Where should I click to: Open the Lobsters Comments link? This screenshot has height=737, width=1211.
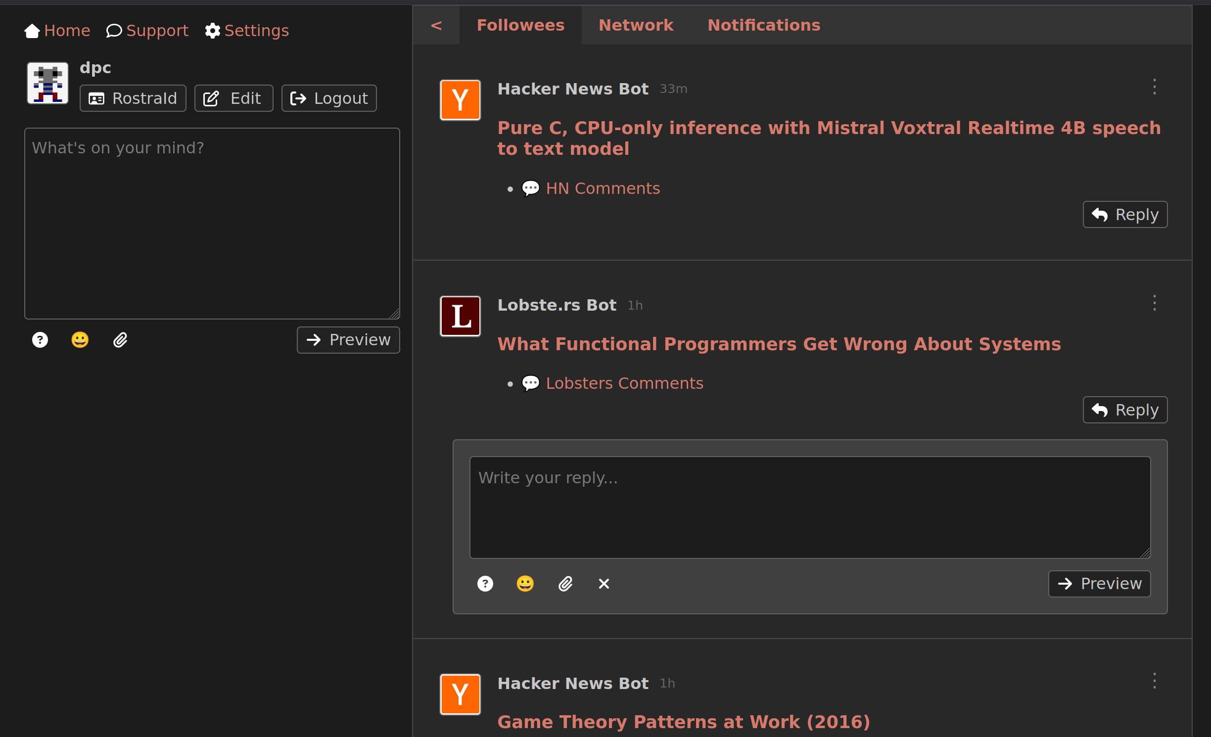pyautogui.click(x=624, y=383)
